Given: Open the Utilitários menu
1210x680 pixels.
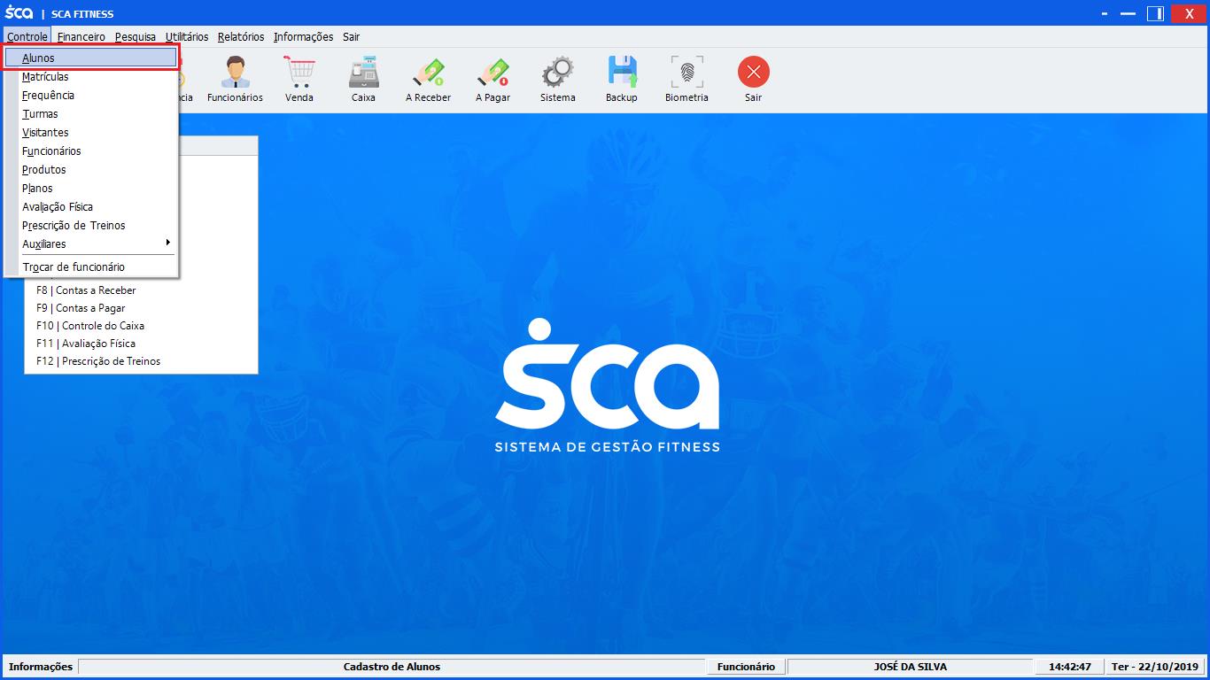Looking at the screenshot, I should (187, 36).
